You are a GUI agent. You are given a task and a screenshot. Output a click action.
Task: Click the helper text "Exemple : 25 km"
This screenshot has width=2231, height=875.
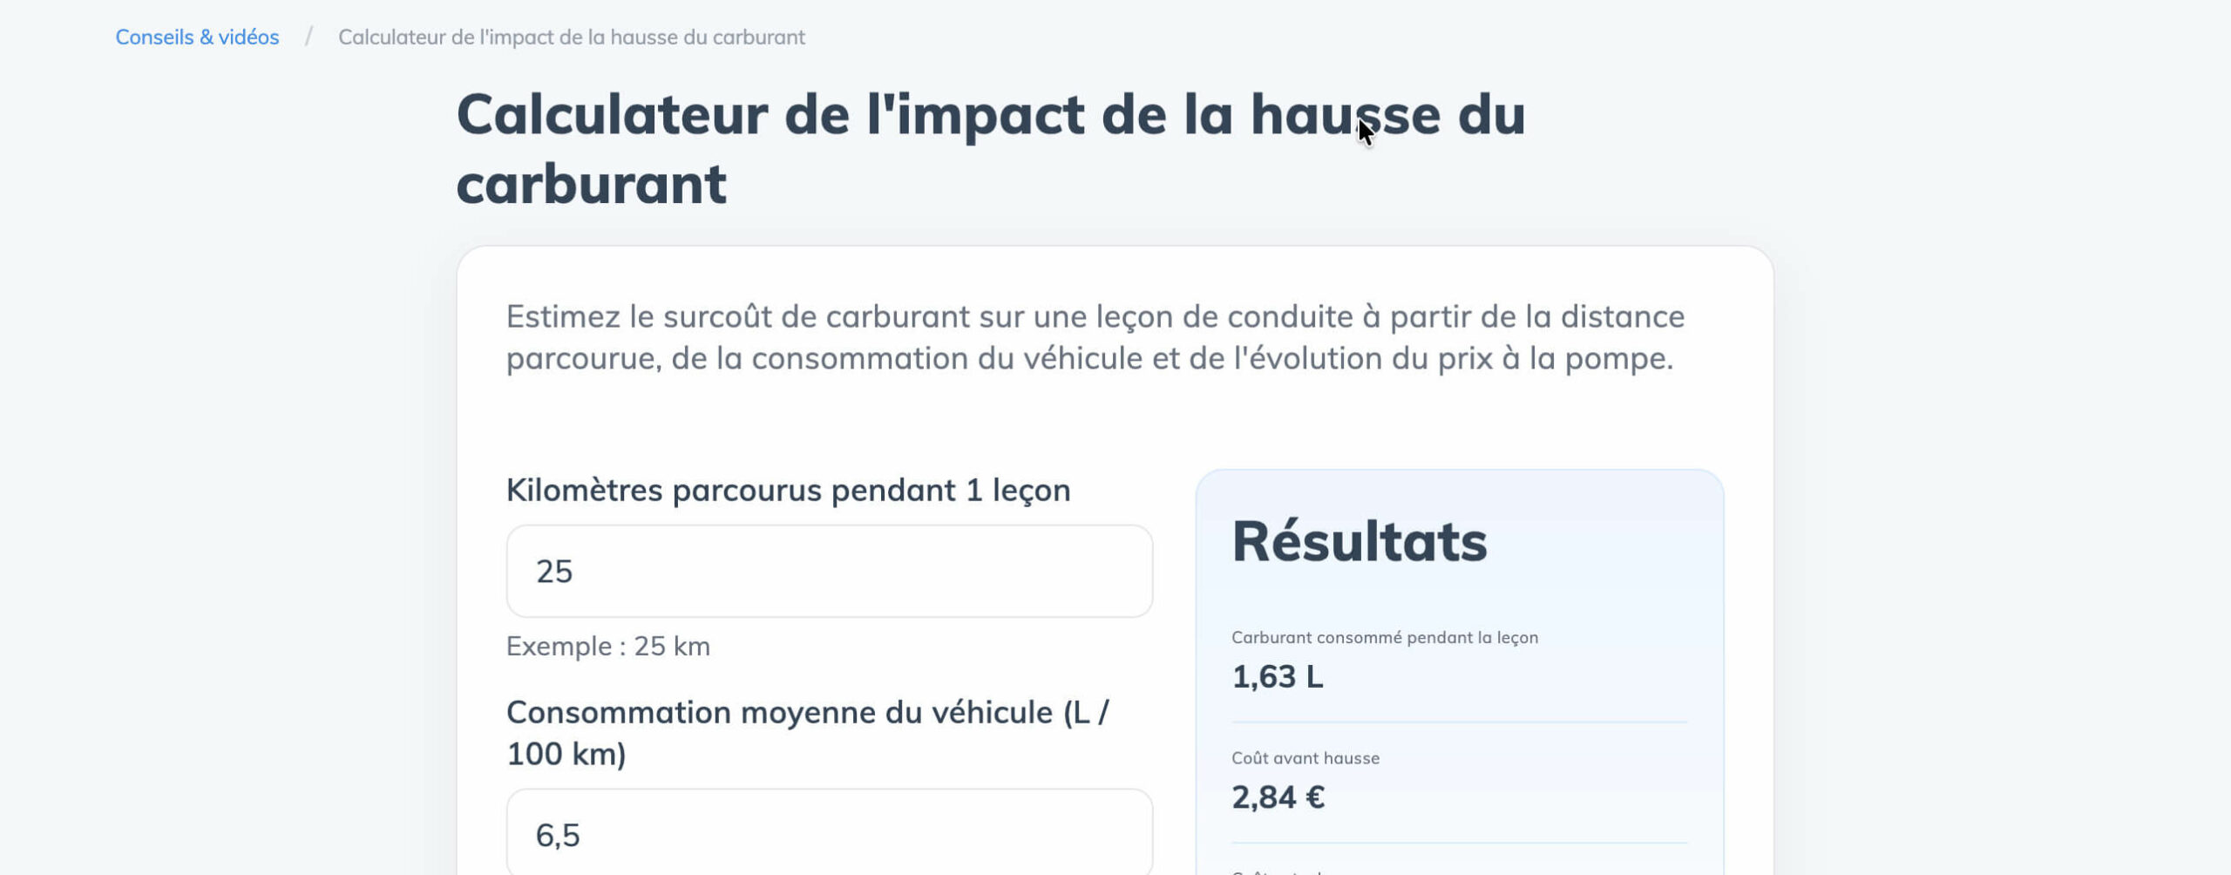(607, 646)
